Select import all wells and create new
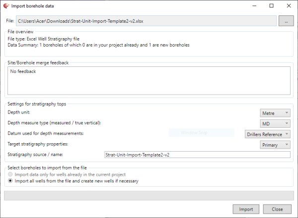Viewport: 298px width, 218px height. tap(11, 181)
